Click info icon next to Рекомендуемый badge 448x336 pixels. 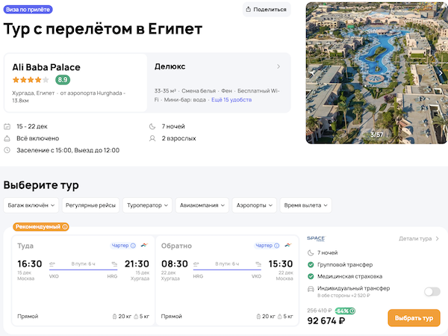[65, 227]
